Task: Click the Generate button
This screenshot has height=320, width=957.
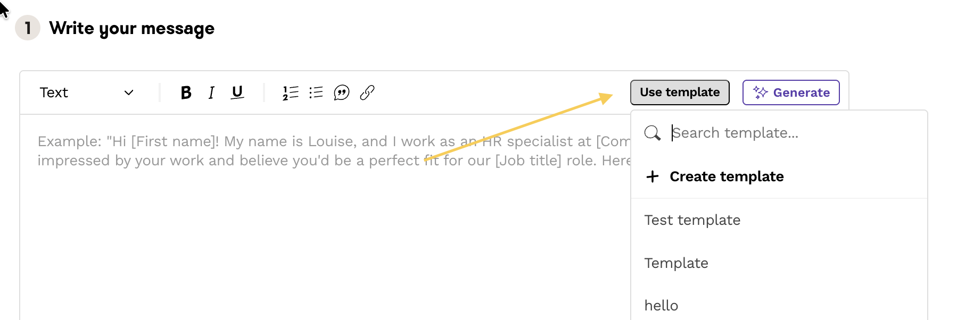Action: pyautogui.click(x=791, y=92)
